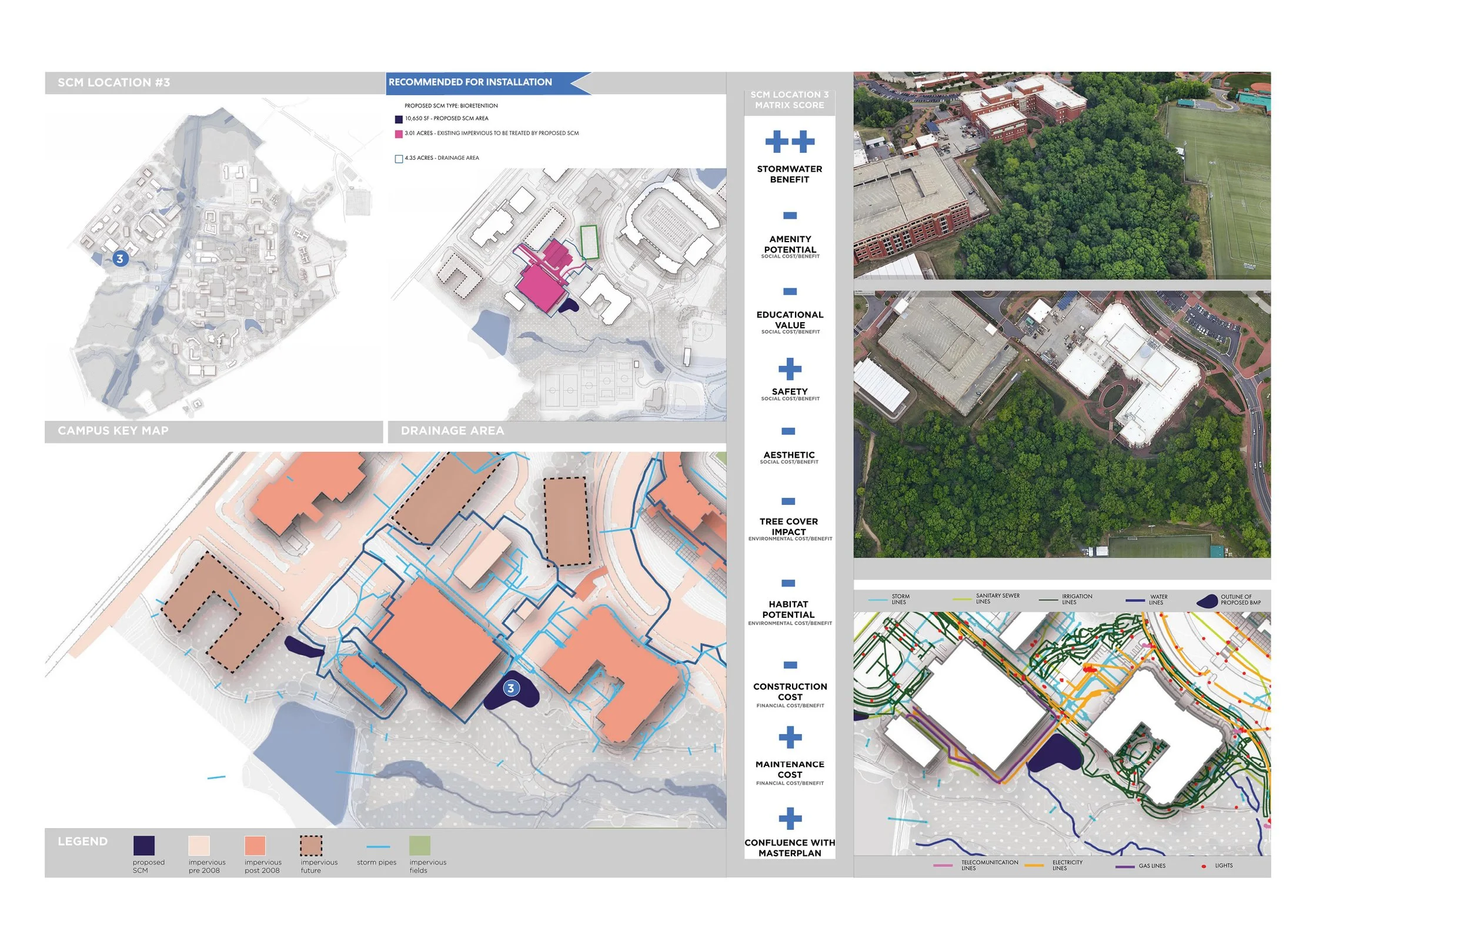Click the plus icon above Safety
Screen dimensions: 1470x951
coord(789,369)
